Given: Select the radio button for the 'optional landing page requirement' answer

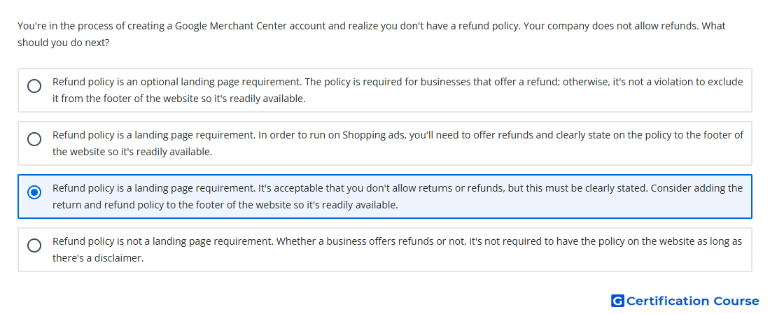Looking at the screenshot, I should coord(34,86).
